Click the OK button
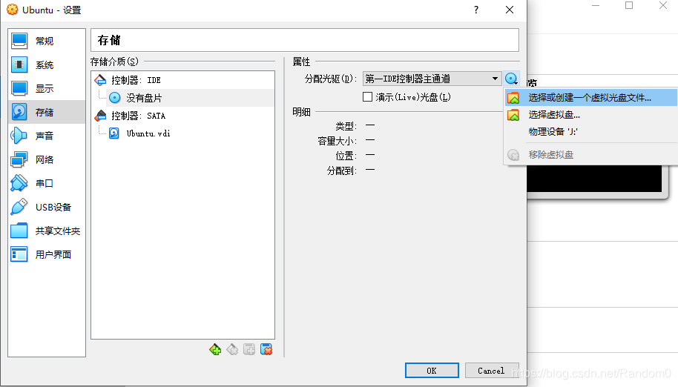 point(432,371)
